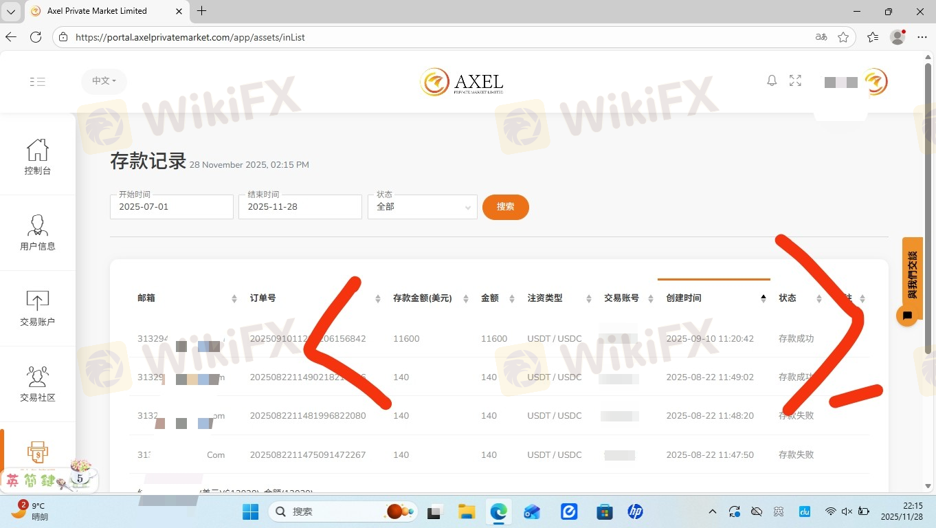Toggle sort on 创建时间 column arrows
Screen dimensions: 936x528
click(x=763, y=298)
